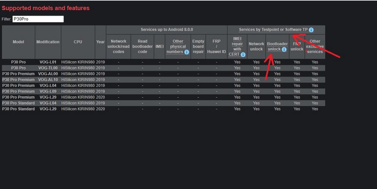Click HiSilicon KIRIN980 in VOG-AL10 row
This screenshot has height=189, width=377.
pos(78,79)
